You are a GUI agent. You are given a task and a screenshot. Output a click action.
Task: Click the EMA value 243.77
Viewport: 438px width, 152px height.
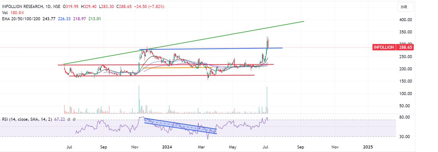coord(48,18)
